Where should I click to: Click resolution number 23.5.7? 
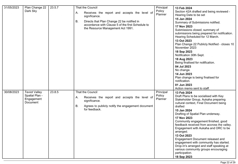pos(54,8)
